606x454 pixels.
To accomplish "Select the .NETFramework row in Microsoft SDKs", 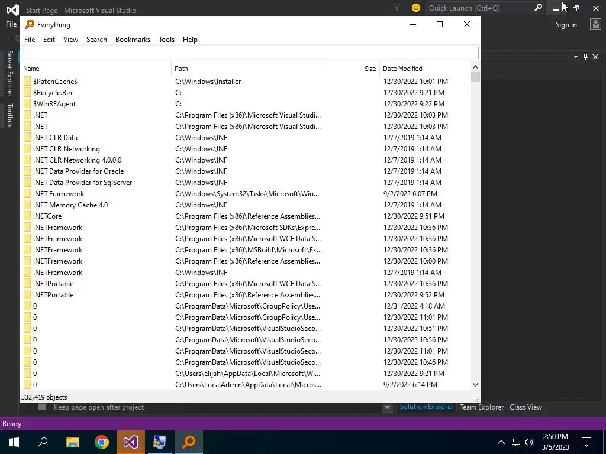I will (246, 228).
